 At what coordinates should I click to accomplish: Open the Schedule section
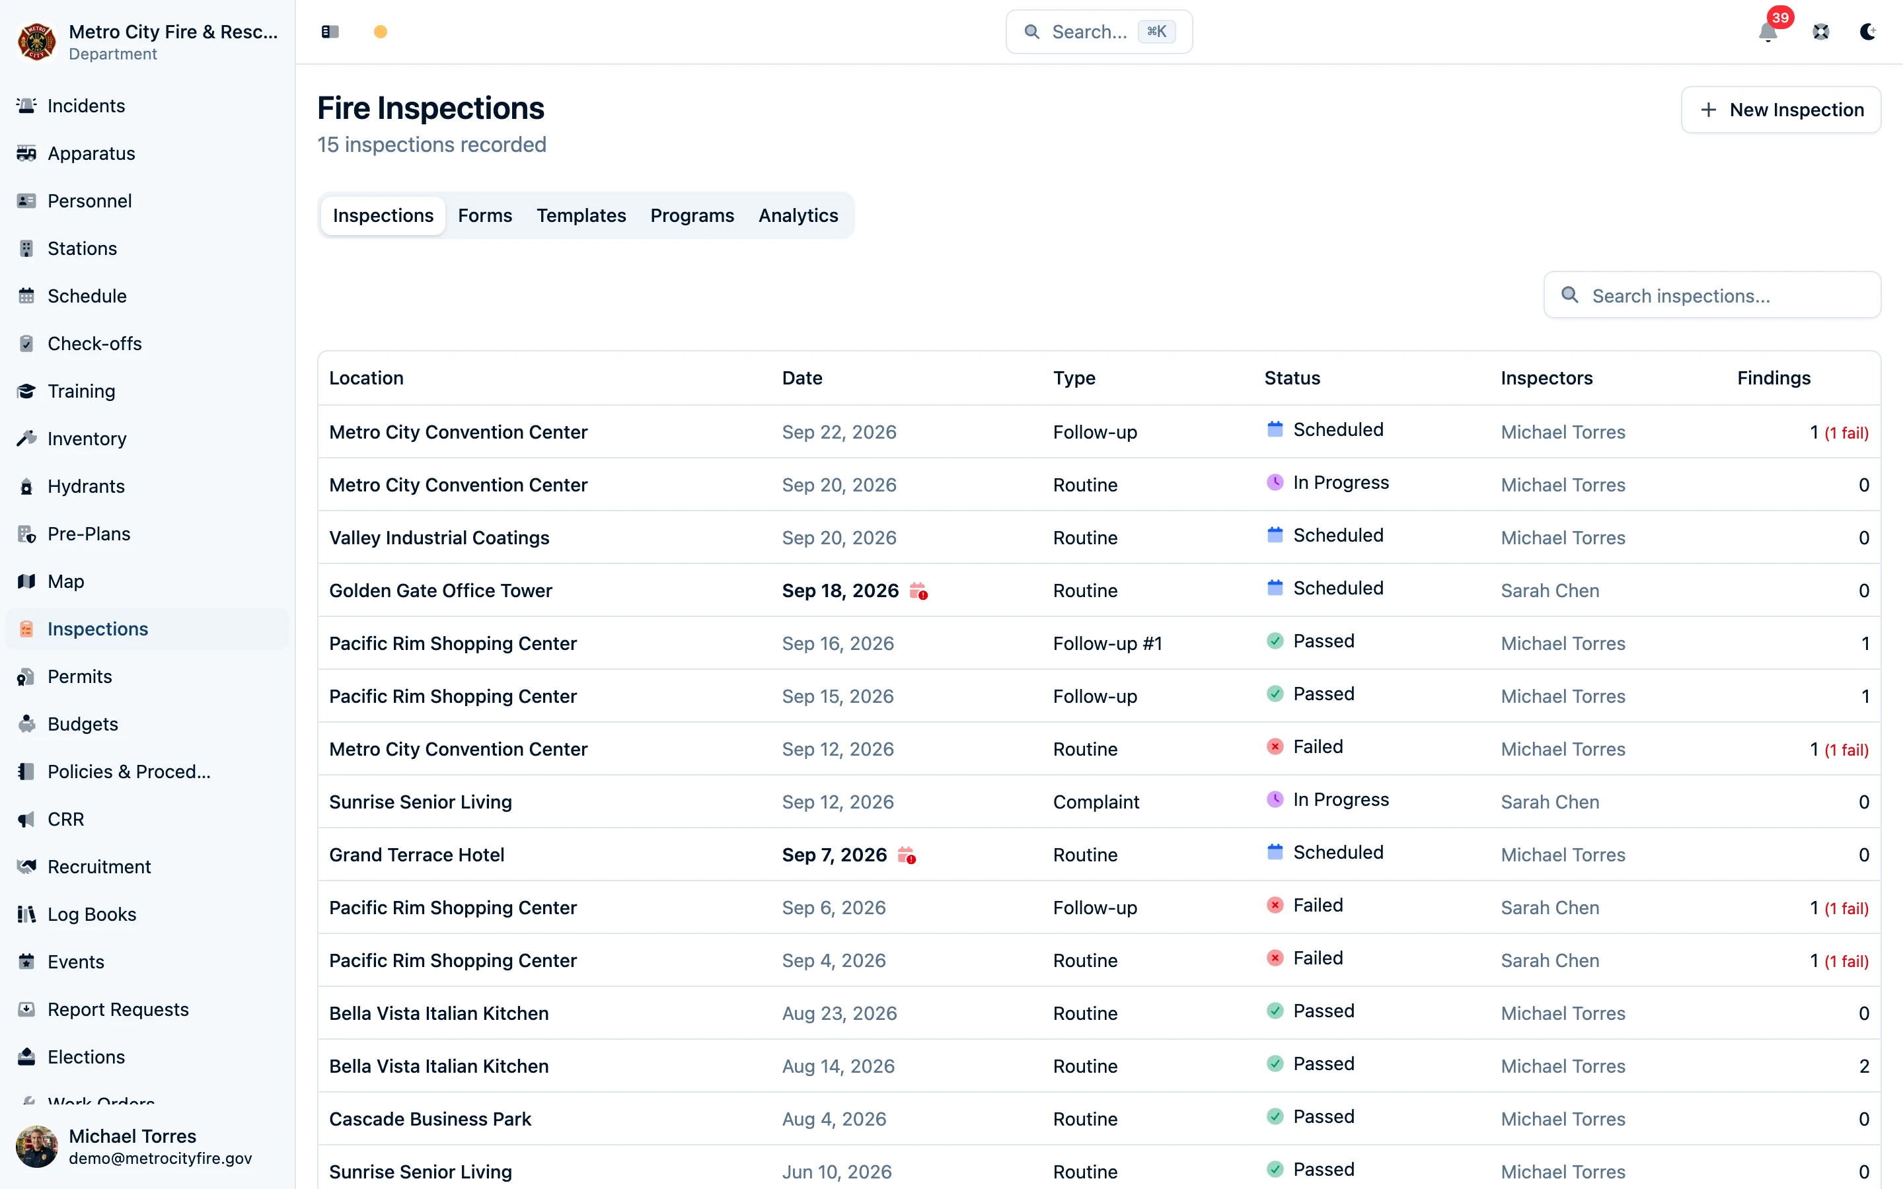(147, 296)
